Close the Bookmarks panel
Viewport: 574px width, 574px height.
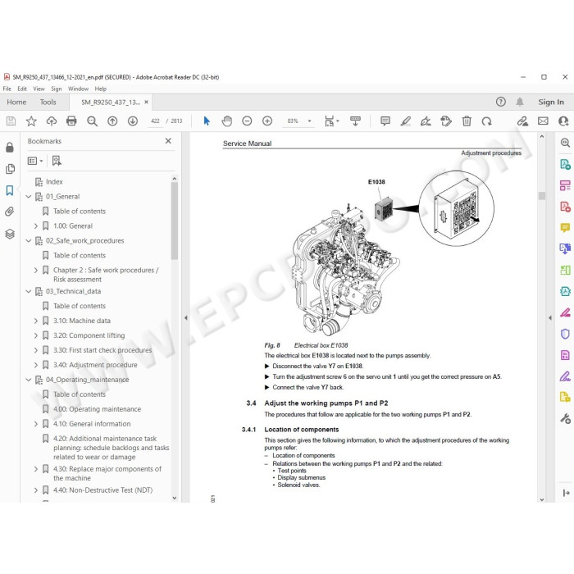(x=168, y=141)
